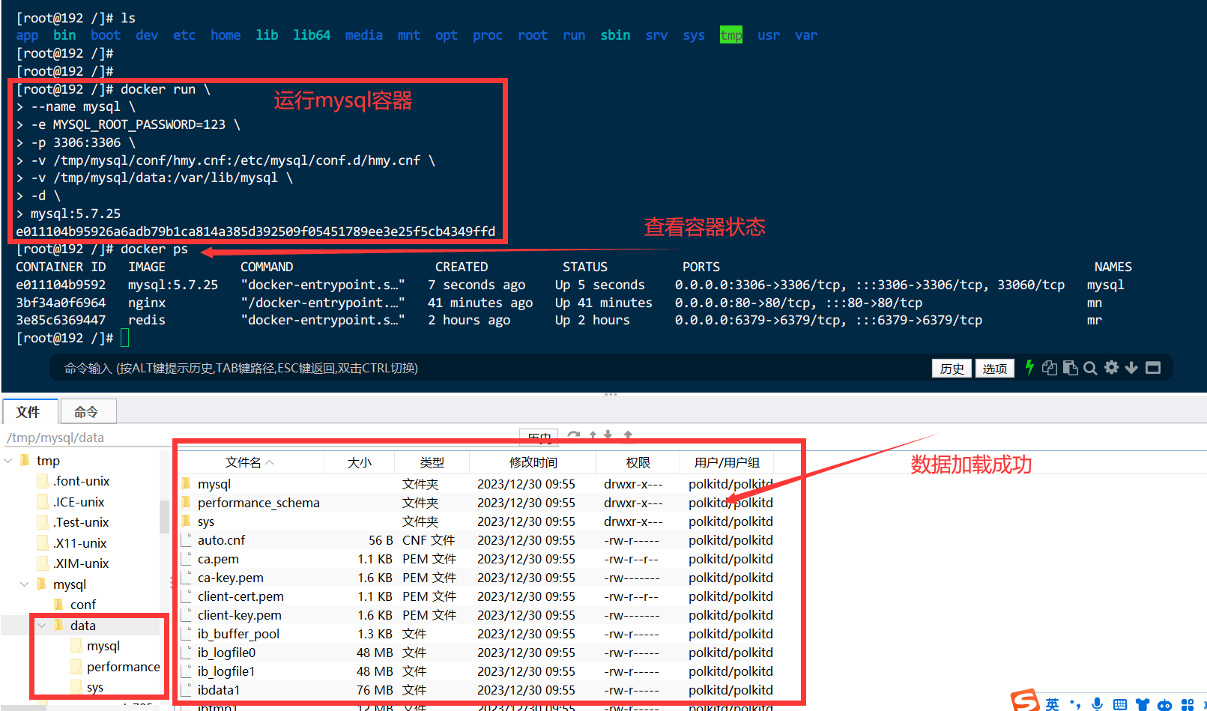The image size is (1207, 711).
Task: Collapse the data tree node arrow
Action: 42,626
